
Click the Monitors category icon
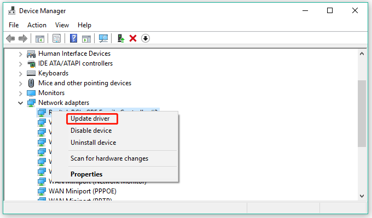pyautogui.click(x=31, y=93)
